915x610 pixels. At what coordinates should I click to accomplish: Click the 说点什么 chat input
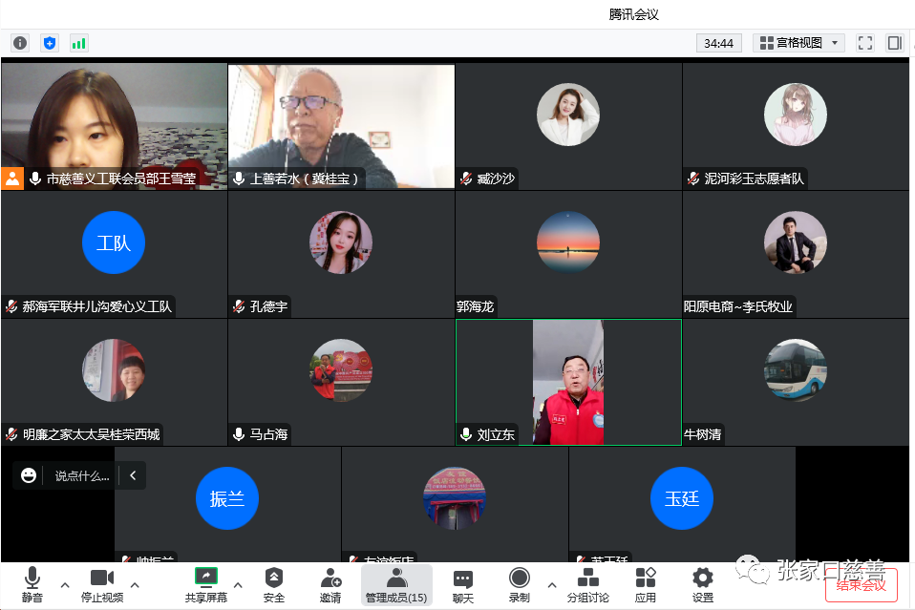[82, 475]
